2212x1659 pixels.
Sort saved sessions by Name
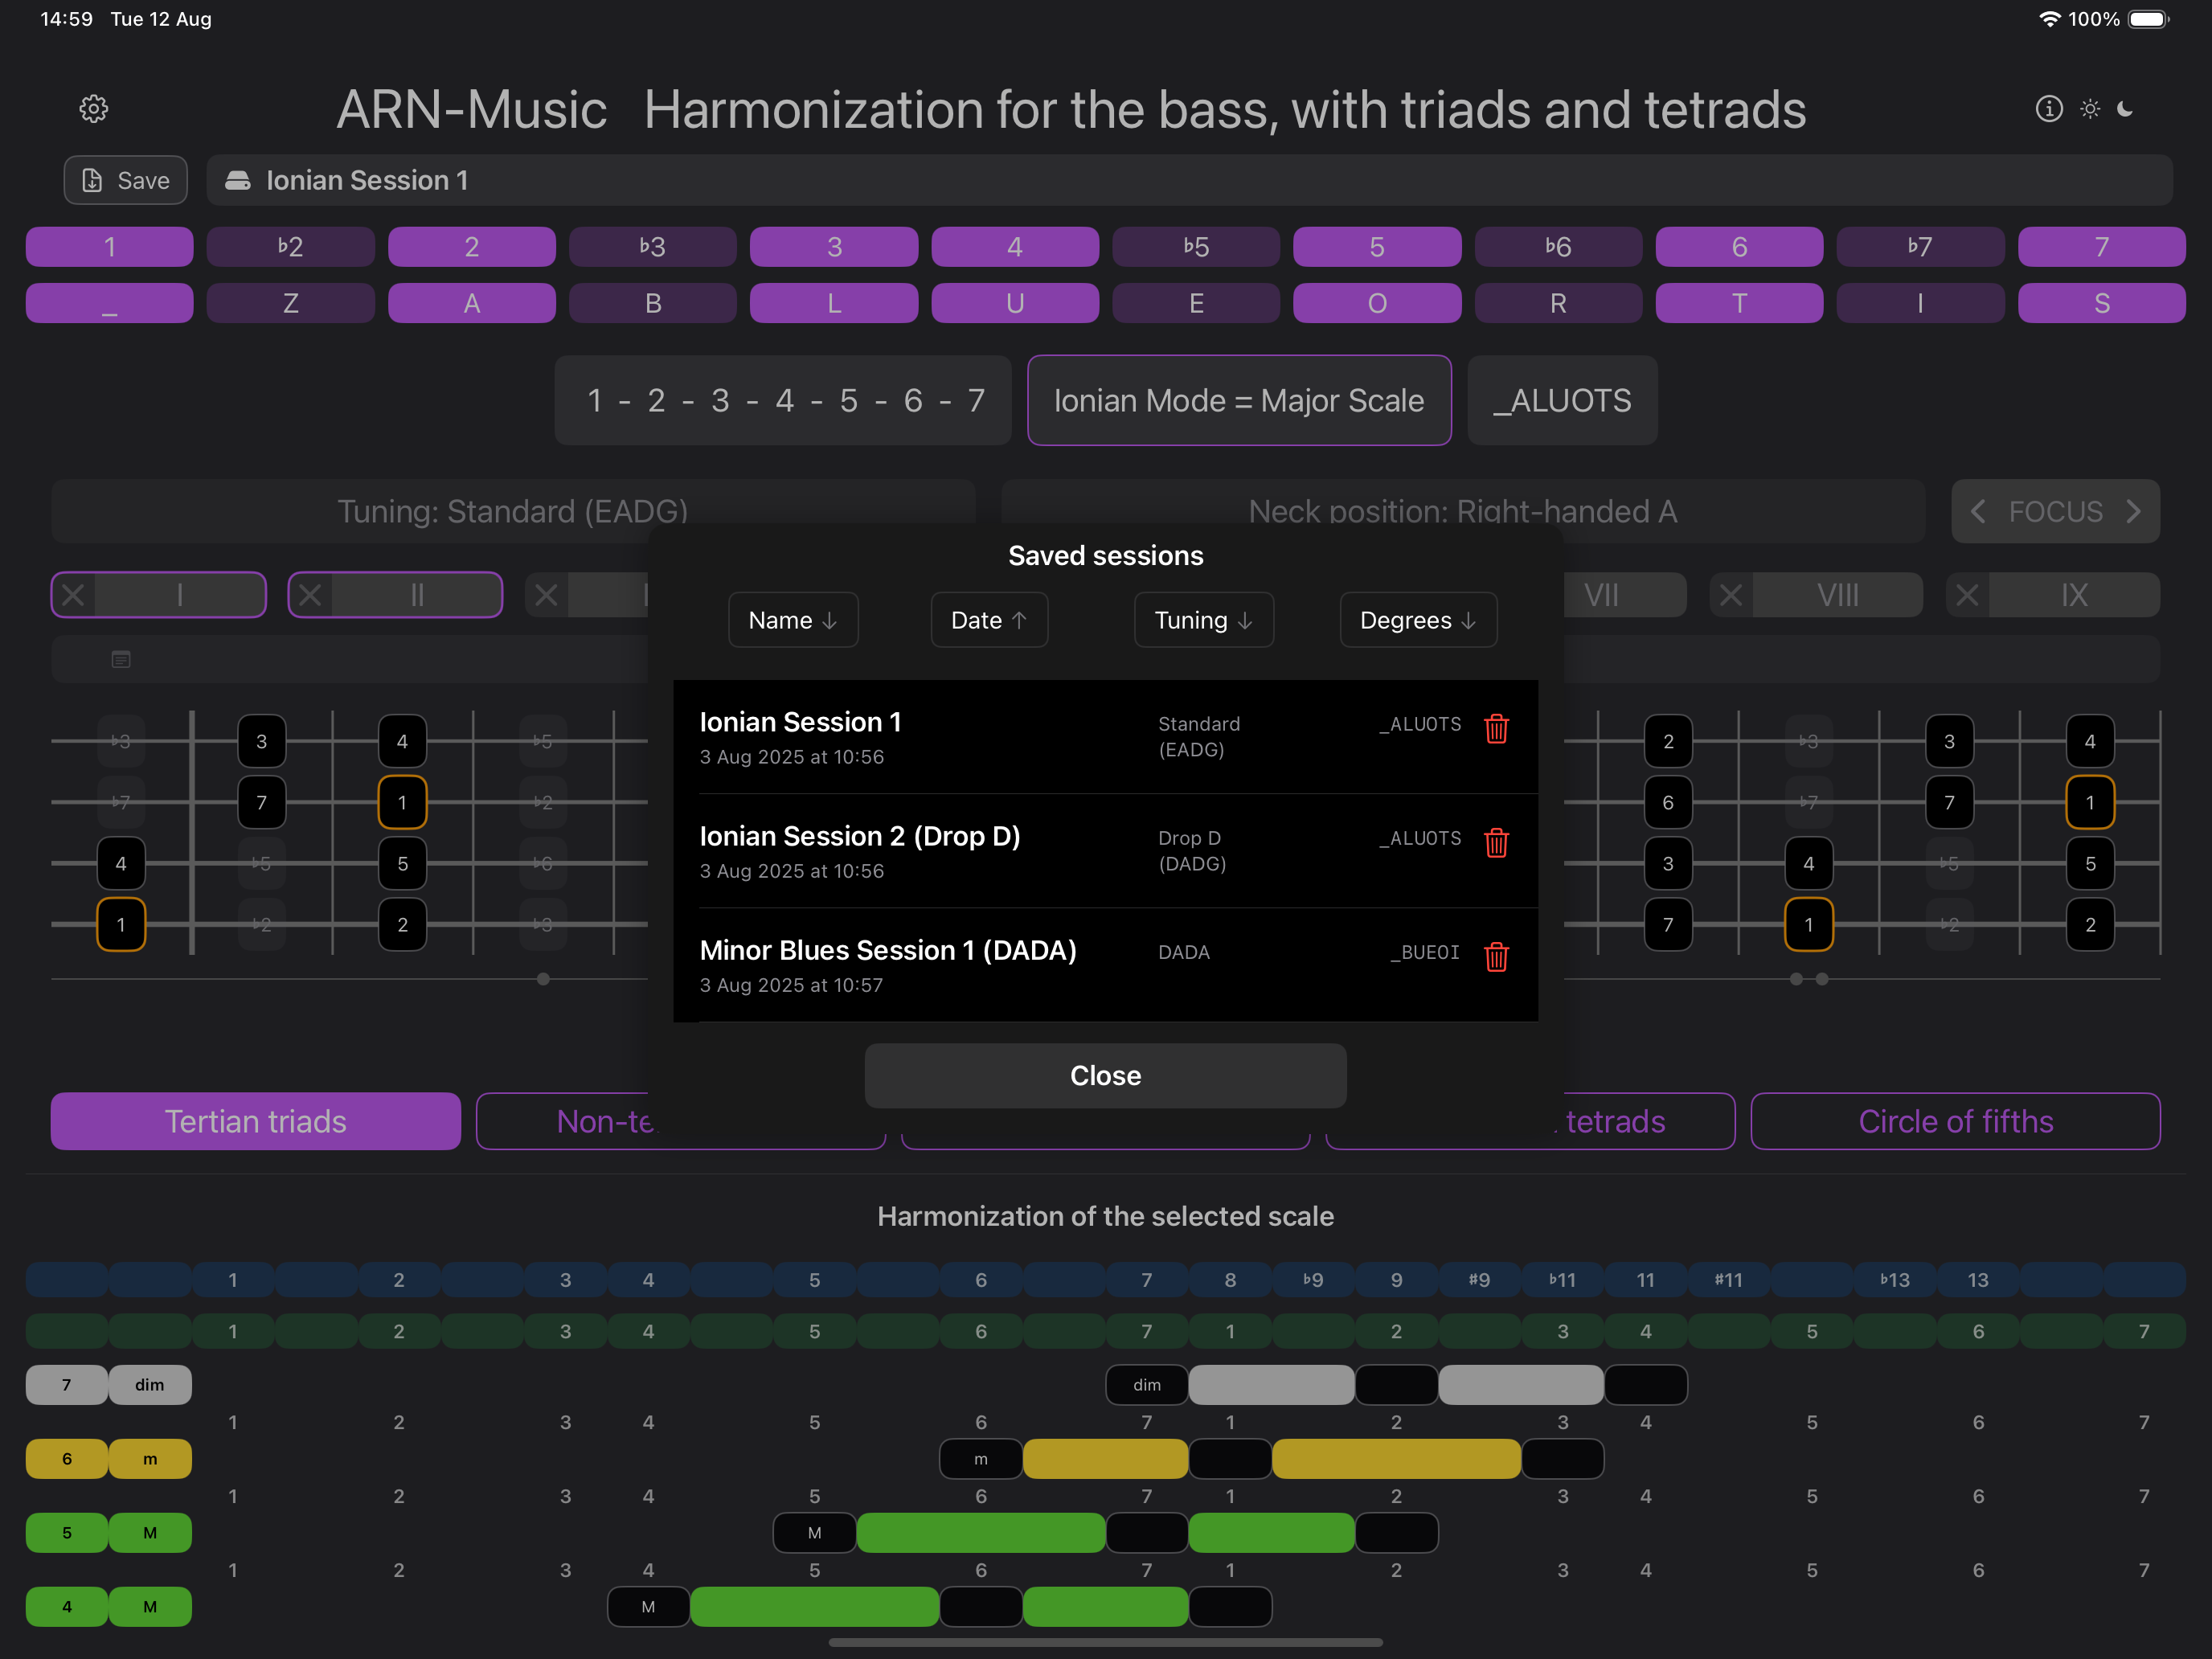click(793, 620)
